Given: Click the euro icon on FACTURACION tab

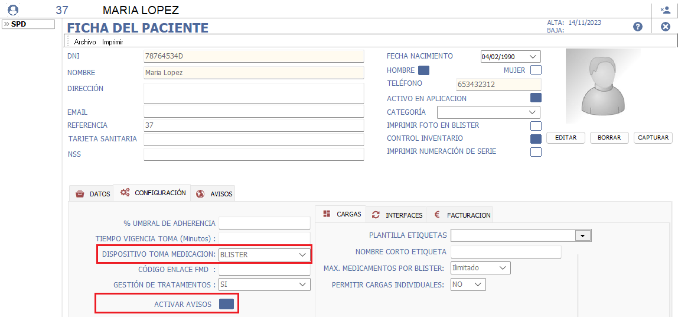Looking at the screenshot, I should pyautogui.click(x=437, y=215).
